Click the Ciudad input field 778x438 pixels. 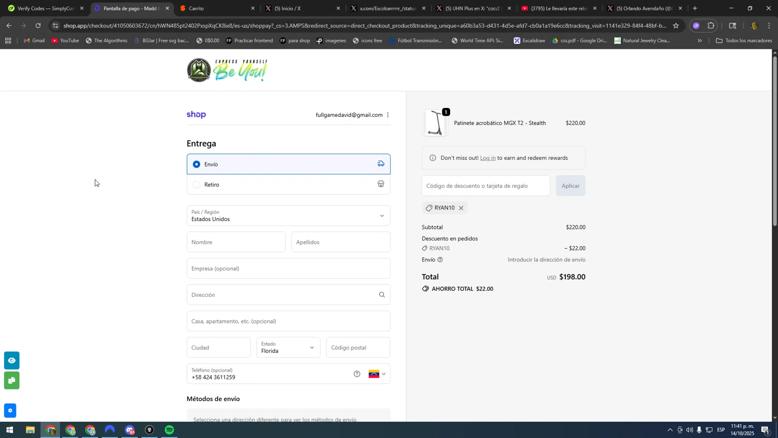(219, 348)
